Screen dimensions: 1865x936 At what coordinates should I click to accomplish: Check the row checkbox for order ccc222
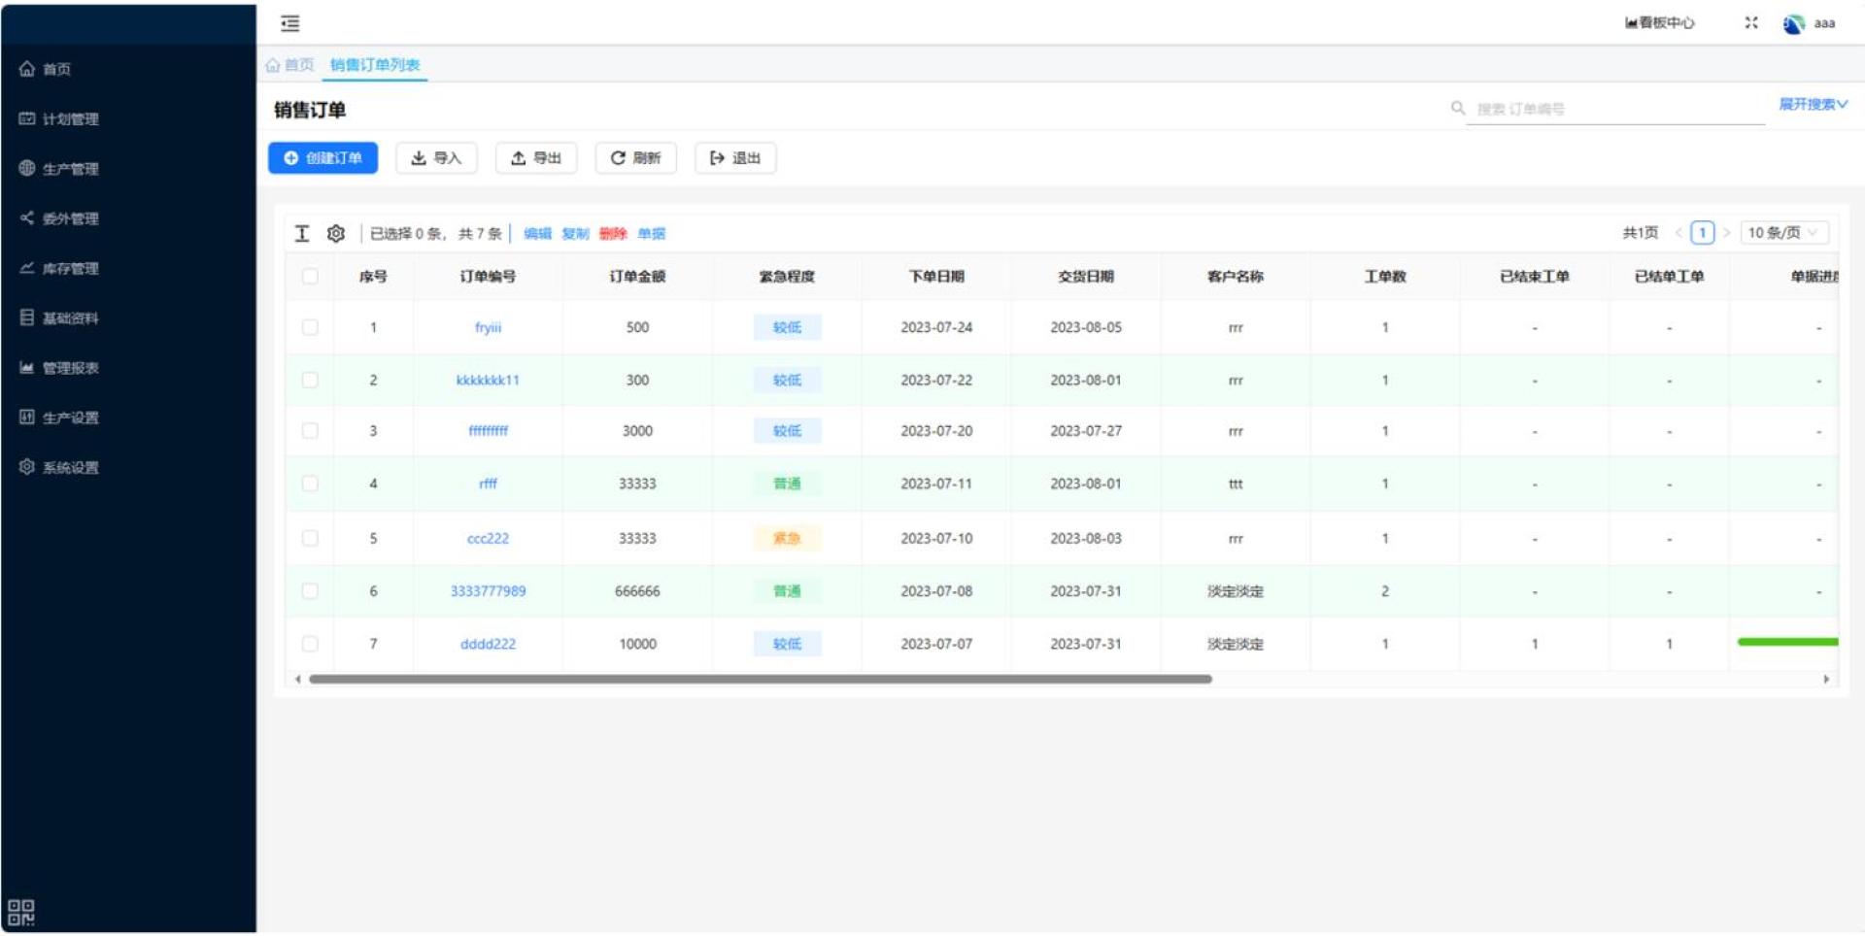(310, 538)
